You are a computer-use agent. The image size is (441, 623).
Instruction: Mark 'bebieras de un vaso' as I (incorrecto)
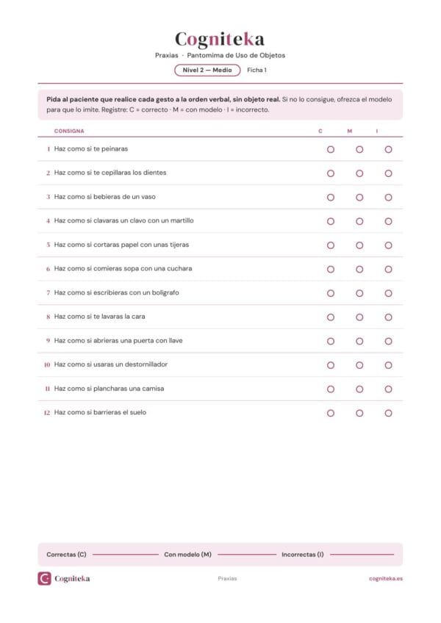(389, 198)
